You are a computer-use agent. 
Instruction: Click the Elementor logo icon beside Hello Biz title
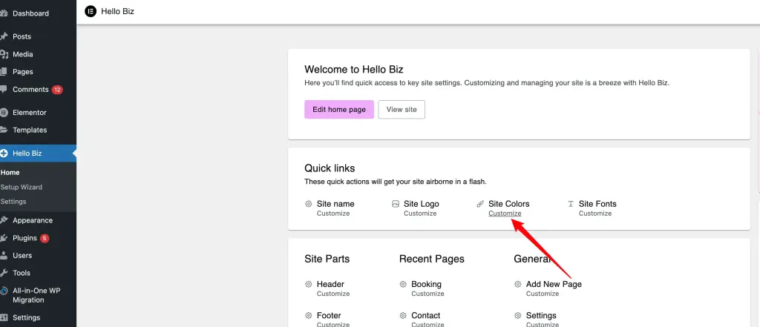coord(90,11)
